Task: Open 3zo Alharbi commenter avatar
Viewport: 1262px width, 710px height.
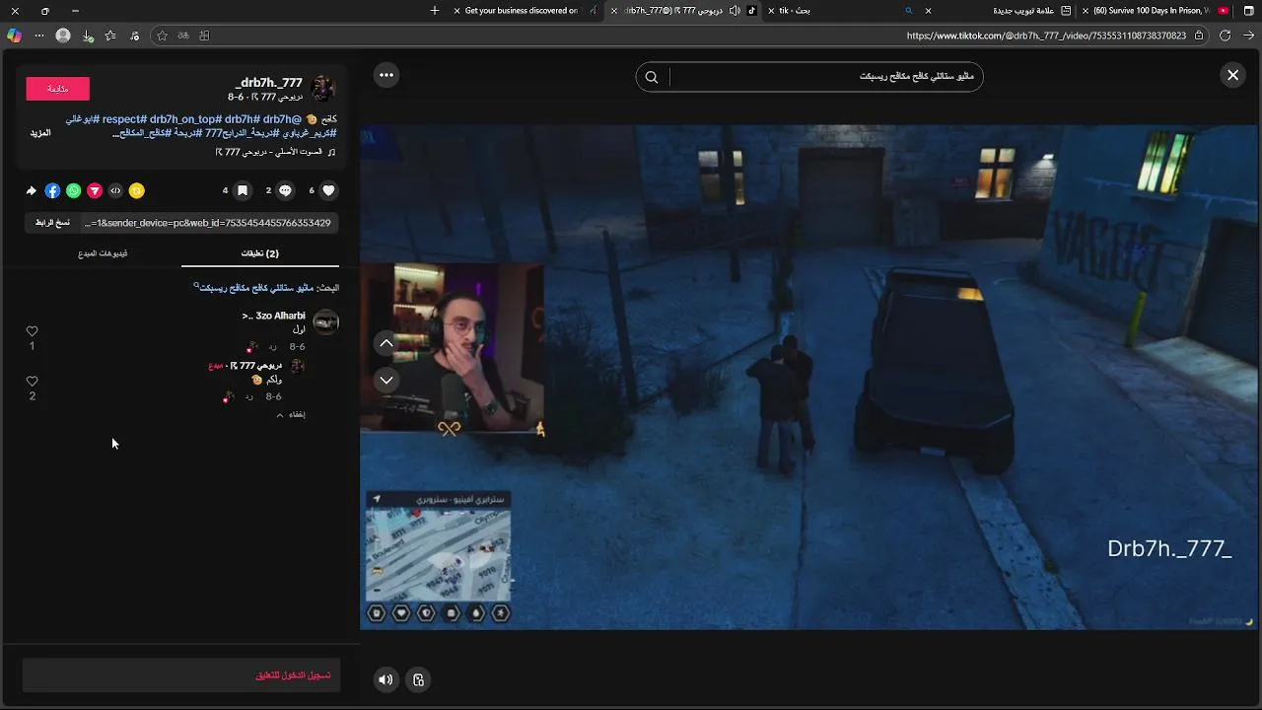Action: (x=325, y=321)
